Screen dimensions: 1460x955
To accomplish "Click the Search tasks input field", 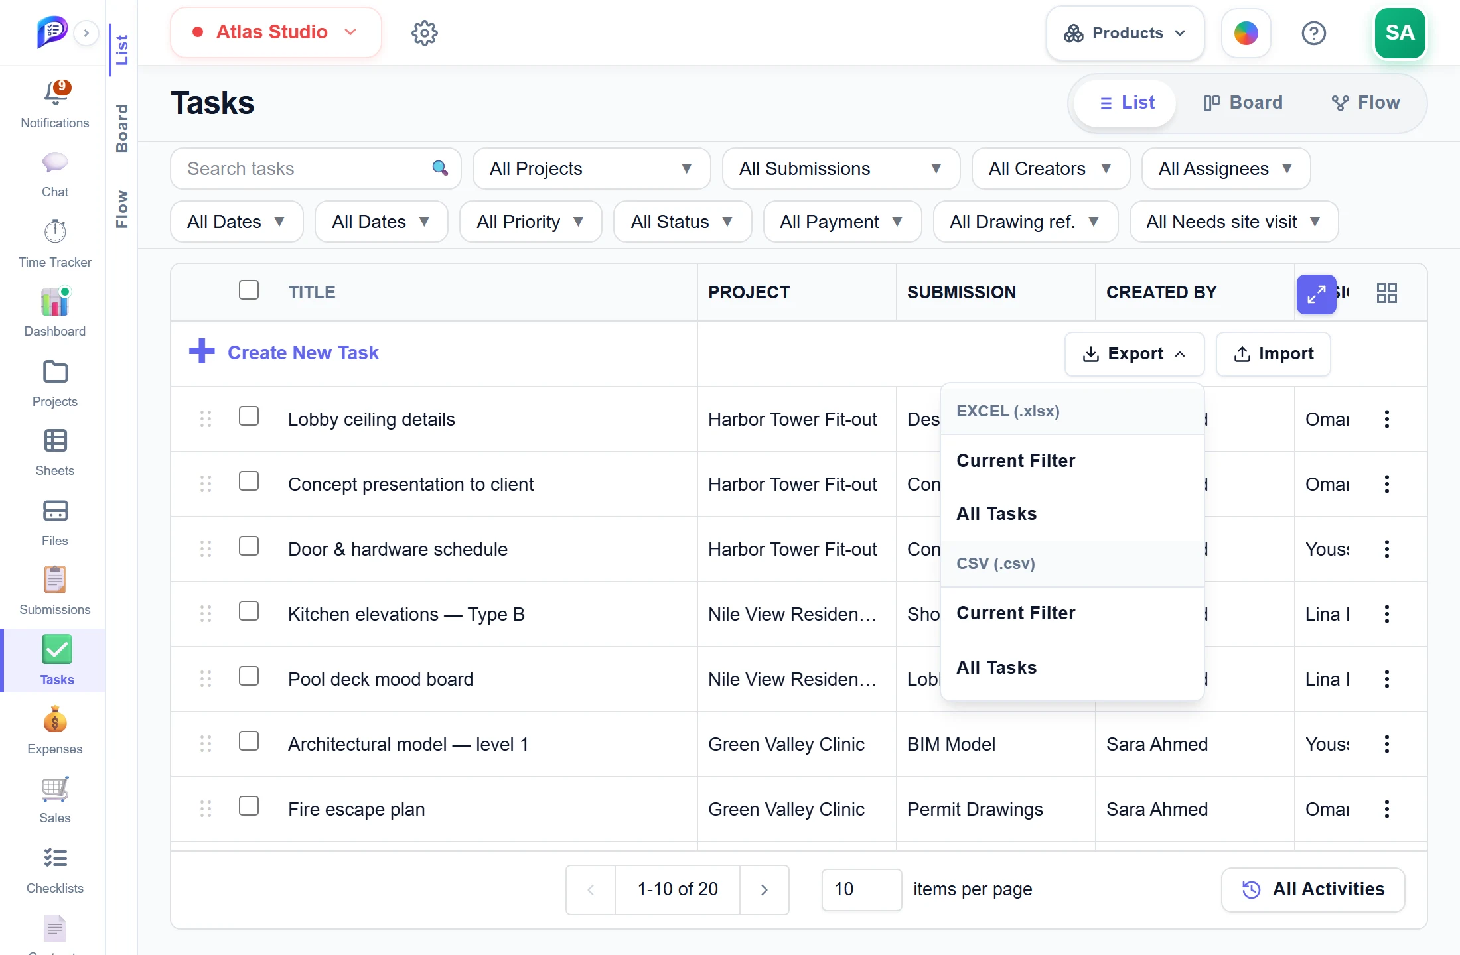I will coord(316,168).
